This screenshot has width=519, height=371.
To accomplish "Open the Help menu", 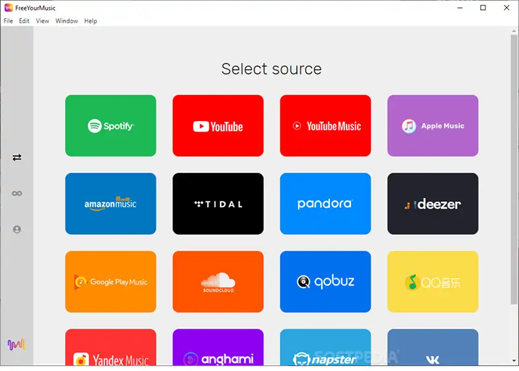I will tap(91, 21).
